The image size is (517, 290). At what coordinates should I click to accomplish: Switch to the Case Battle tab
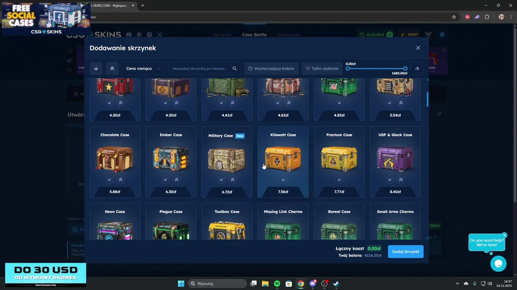point(254,35)
